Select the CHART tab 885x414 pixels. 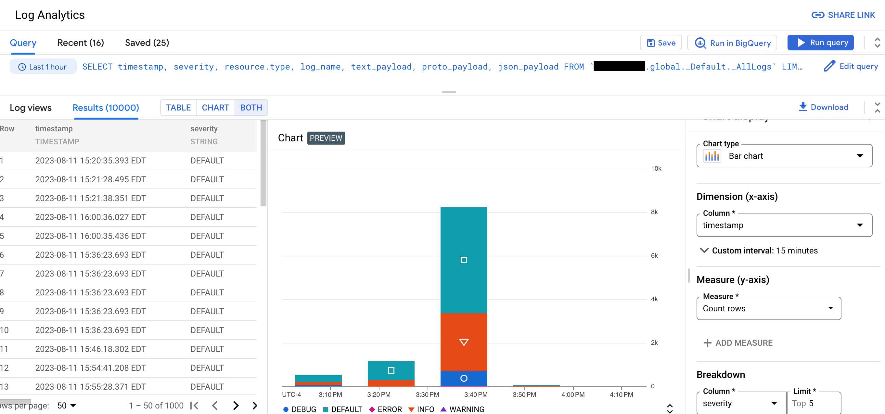[x=215, y=107]
